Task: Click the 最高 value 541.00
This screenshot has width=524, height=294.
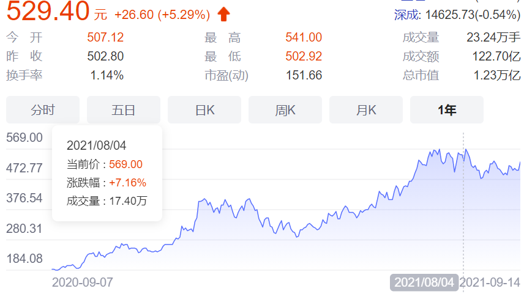Action: pyautogui.click(x=304, y=38)
